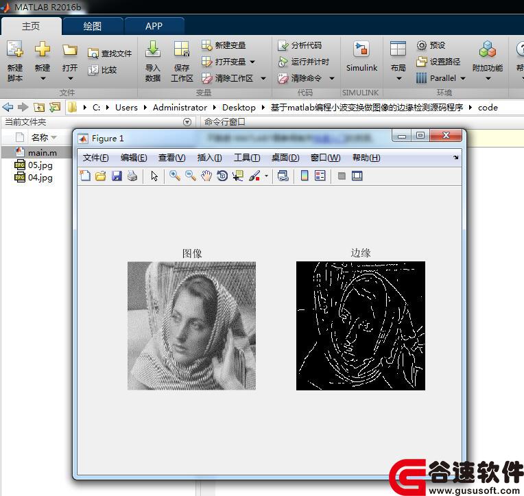The image size is (524, 496).
Task: Expand Open (打开) dropdown arrow
Action: tap(70, 79)
